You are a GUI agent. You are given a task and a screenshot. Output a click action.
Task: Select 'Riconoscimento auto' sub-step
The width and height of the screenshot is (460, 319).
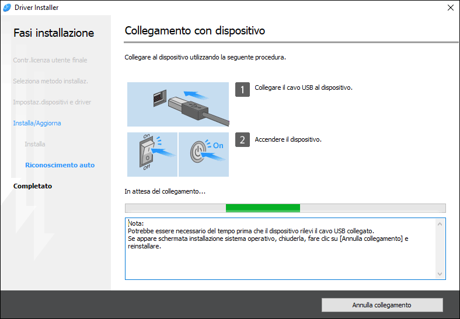[x=60, y=165]
